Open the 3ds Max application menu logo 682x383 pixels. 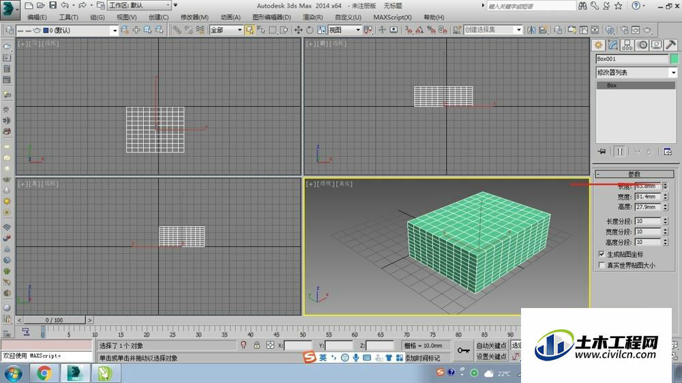tap(10, 10)
